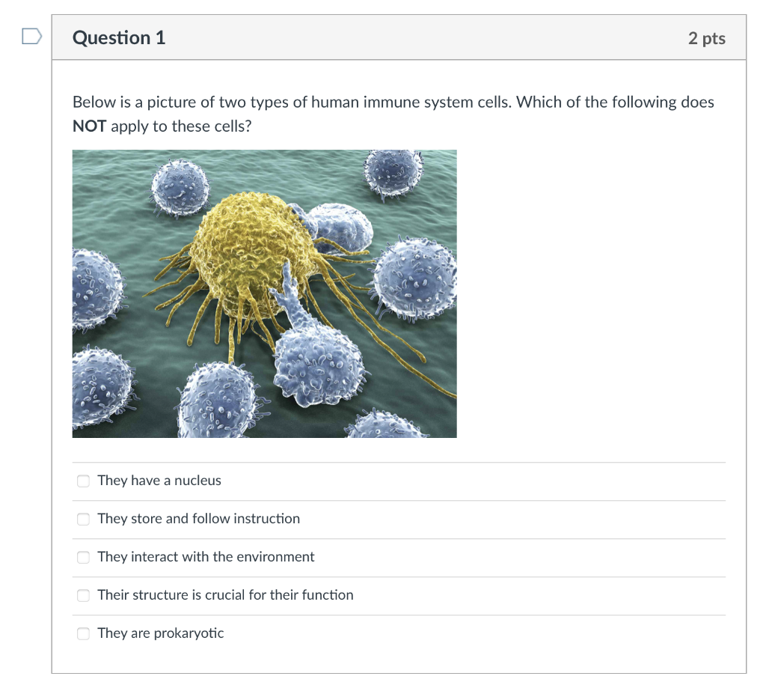The height and width of the screenshot is (691, 766).
Task: Select "Their structure is crucial for their function" text
Action: [224, 595]
